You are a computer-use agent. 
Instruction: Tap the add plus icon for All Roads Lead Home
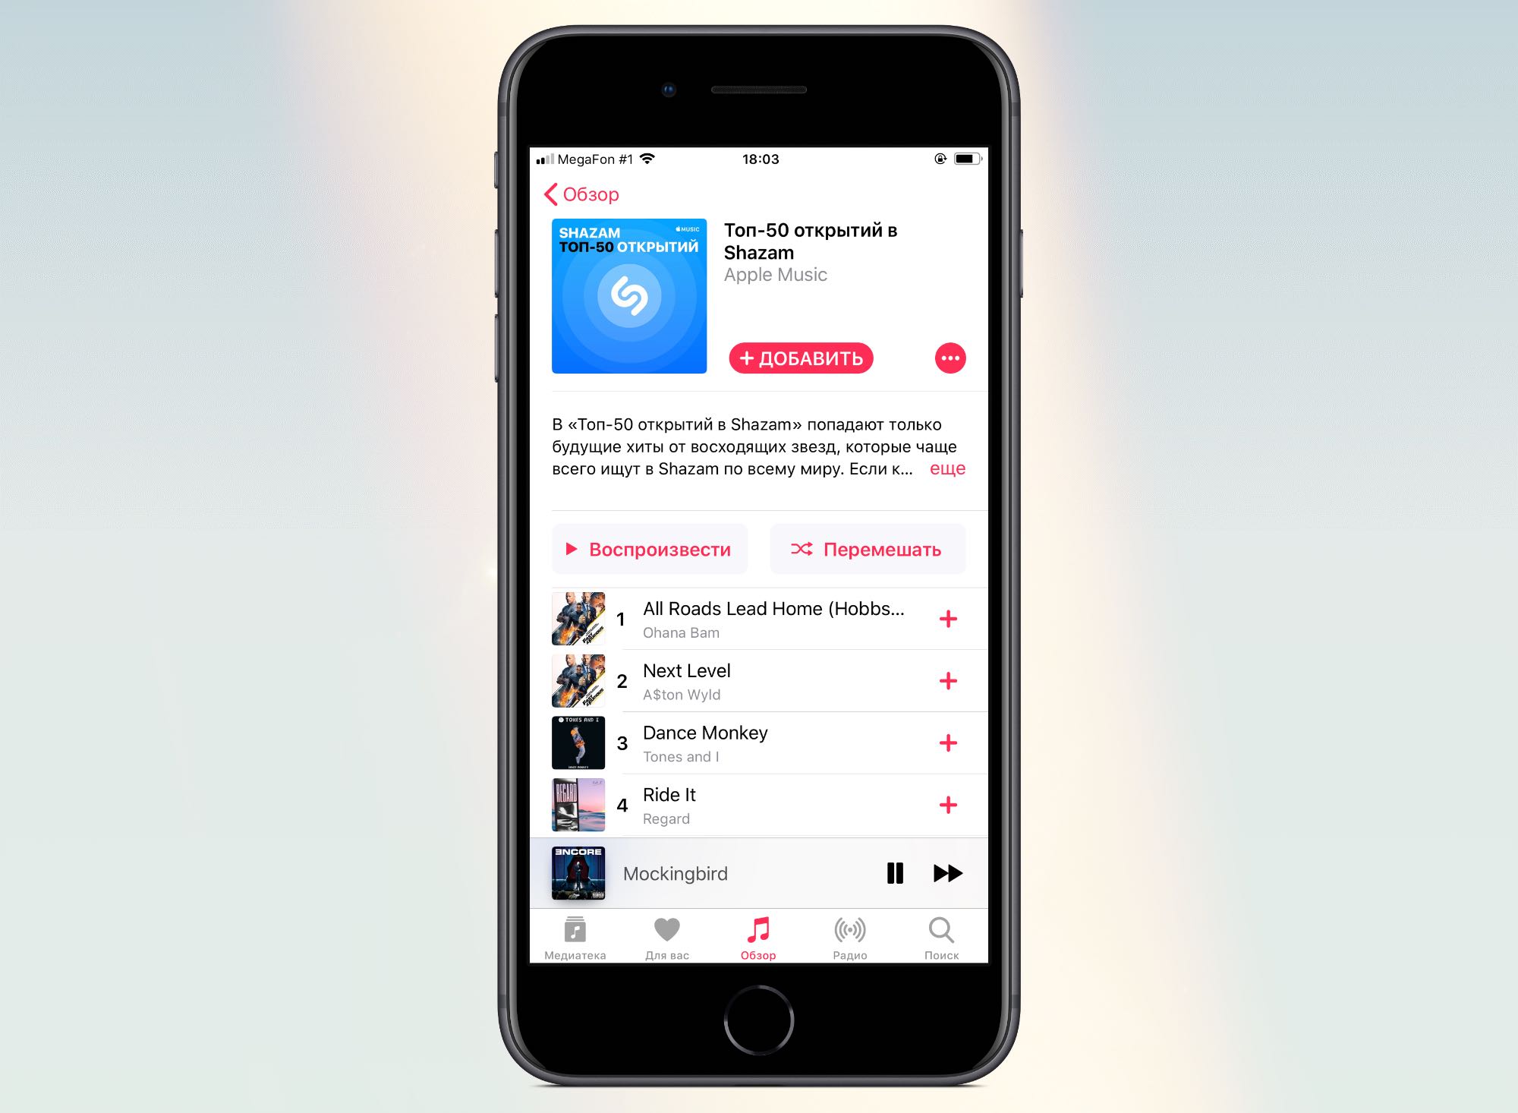(949, 619)
